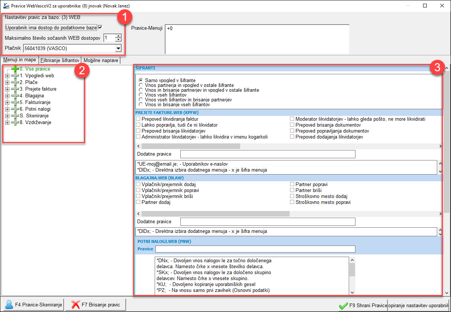The width and height of the screenshot is (451, 312).
Task: Select 'Vnos in brisanje partnerjev in vpogled' option
Action: [141, 90]
